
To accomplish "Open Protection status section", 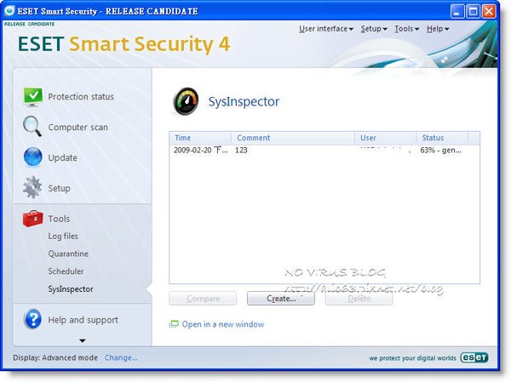I will coord(81,97).
